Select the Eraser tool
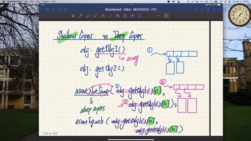 (x=88, y=16)
